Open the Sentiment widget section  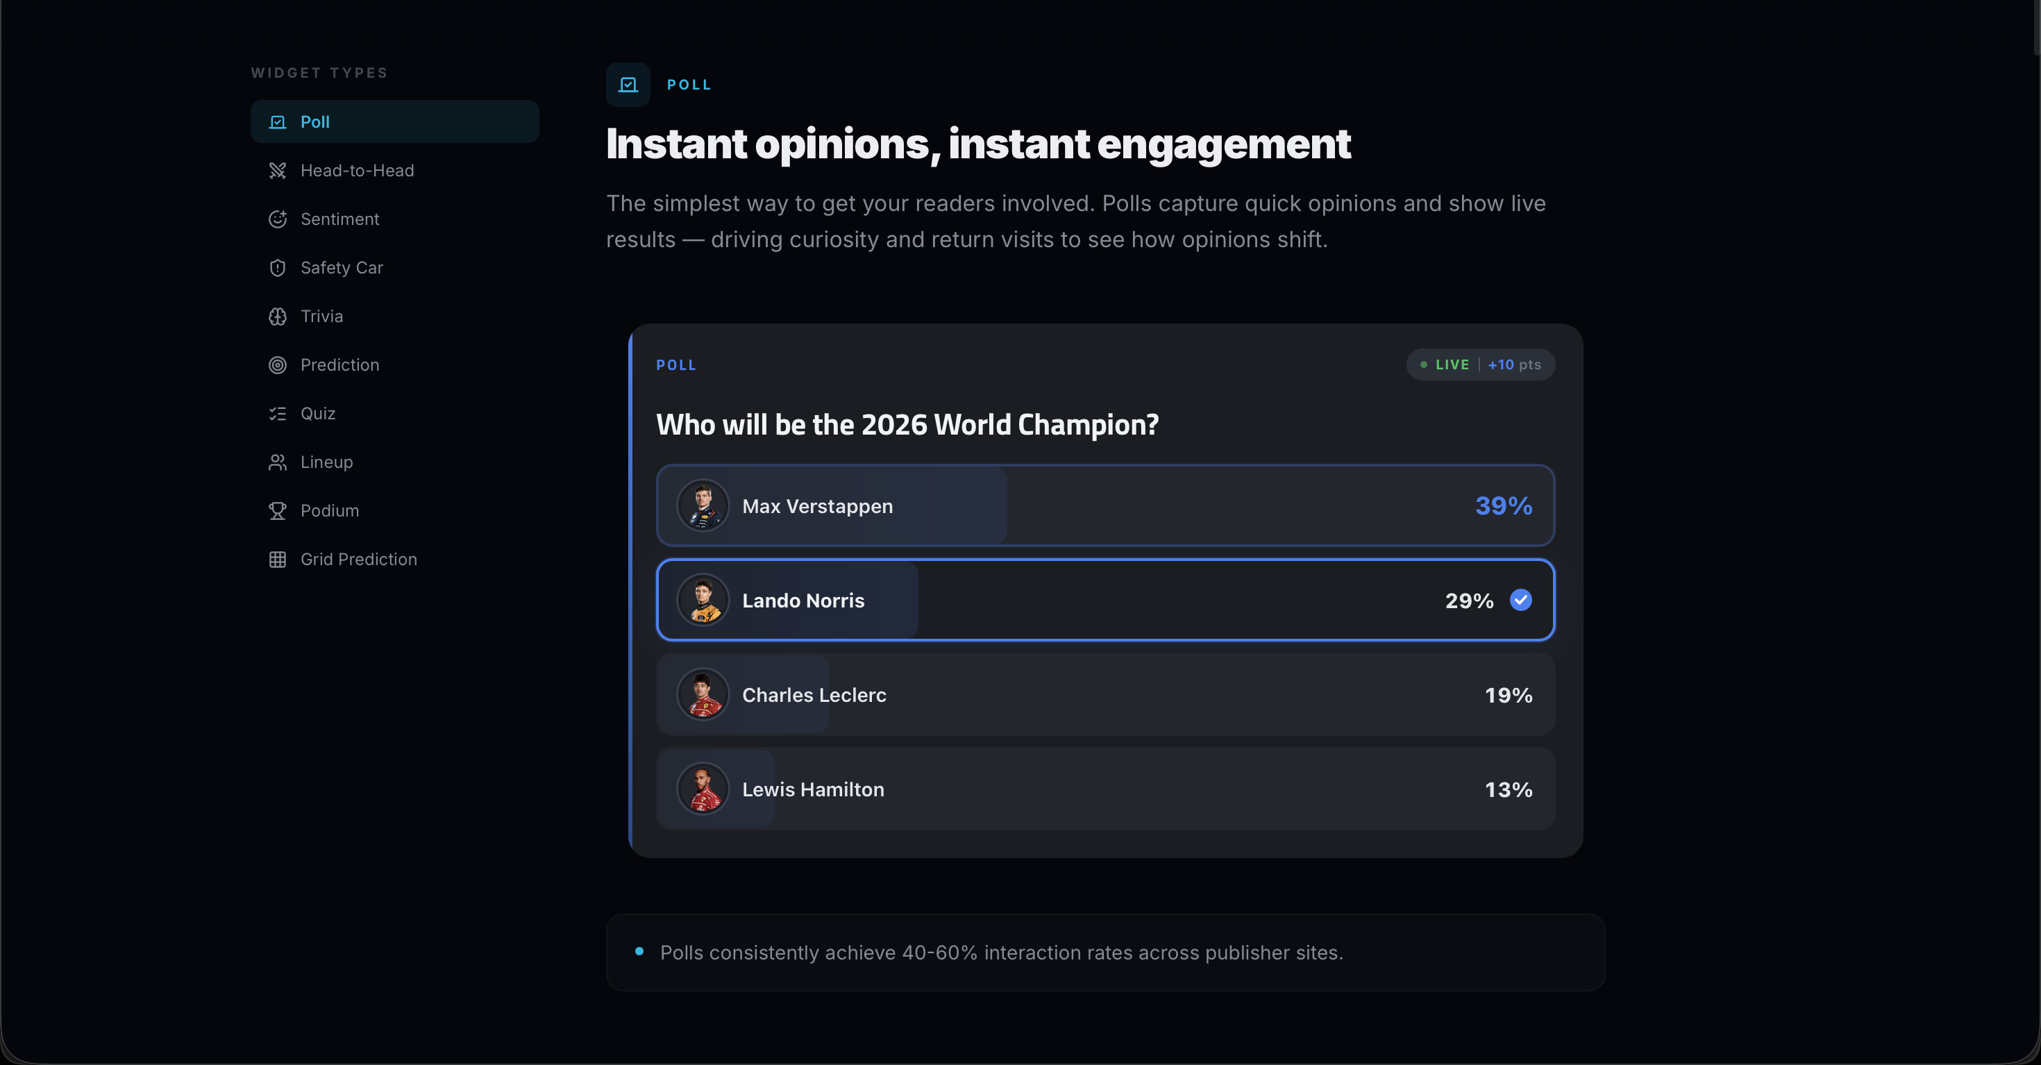click(339, 219)
